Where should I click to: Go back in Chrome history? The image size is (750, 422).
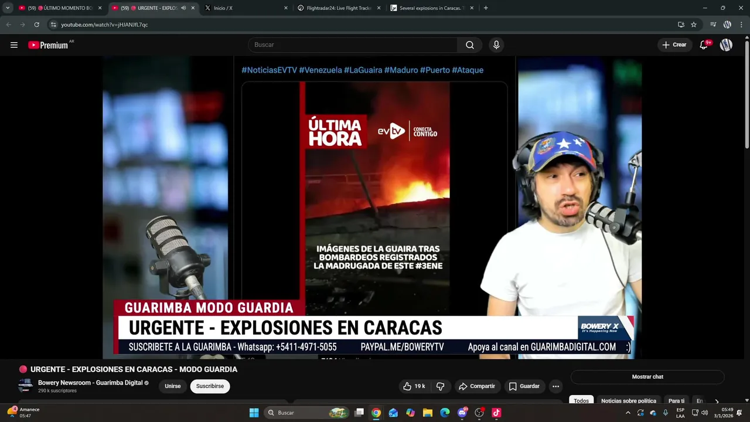pos(8,25)
